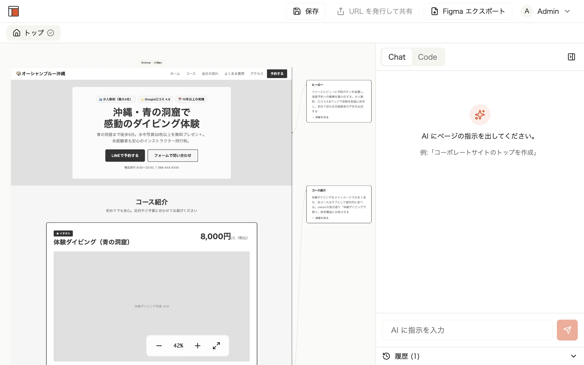This screenshot has width=584, height=365.
Task: Click the zoom in plus button
Action: [x=198, y=346]
